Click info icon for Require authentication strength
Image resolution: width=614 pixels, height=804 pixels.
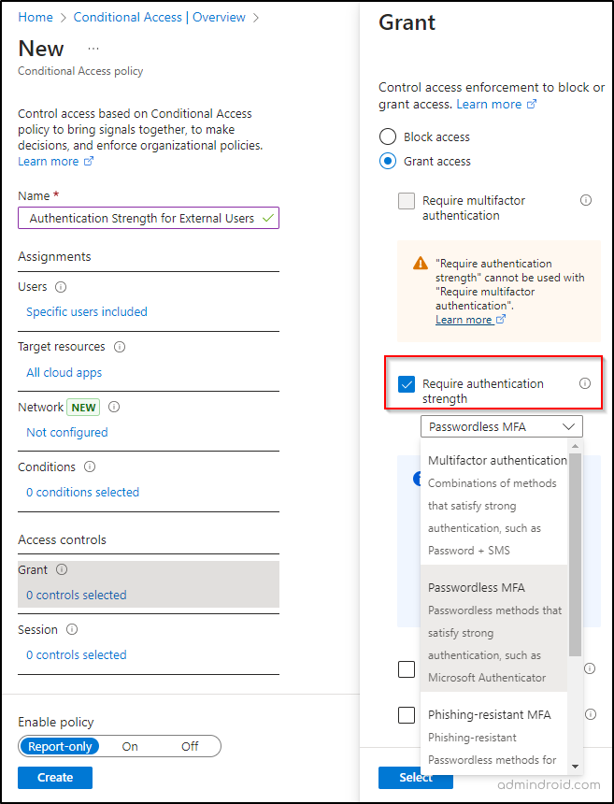point(585,383)
